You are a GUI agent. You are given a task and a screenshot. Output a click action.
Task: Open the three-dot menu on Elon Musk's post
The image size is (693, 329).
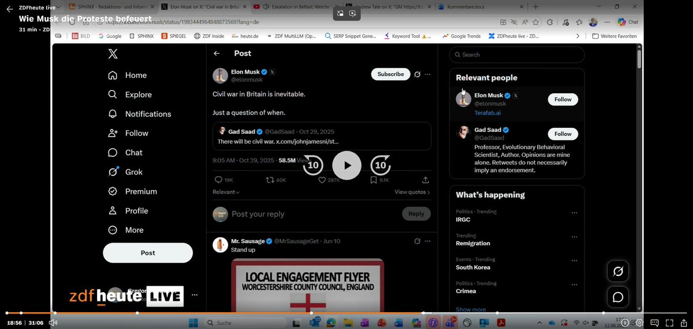point(428,74)
